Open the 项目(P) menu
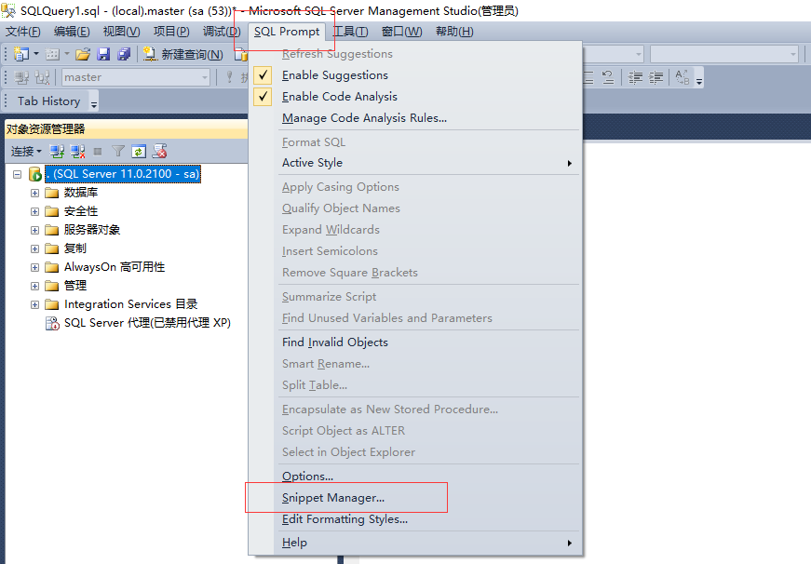This screenshot has width=811, height=564. 171,32
